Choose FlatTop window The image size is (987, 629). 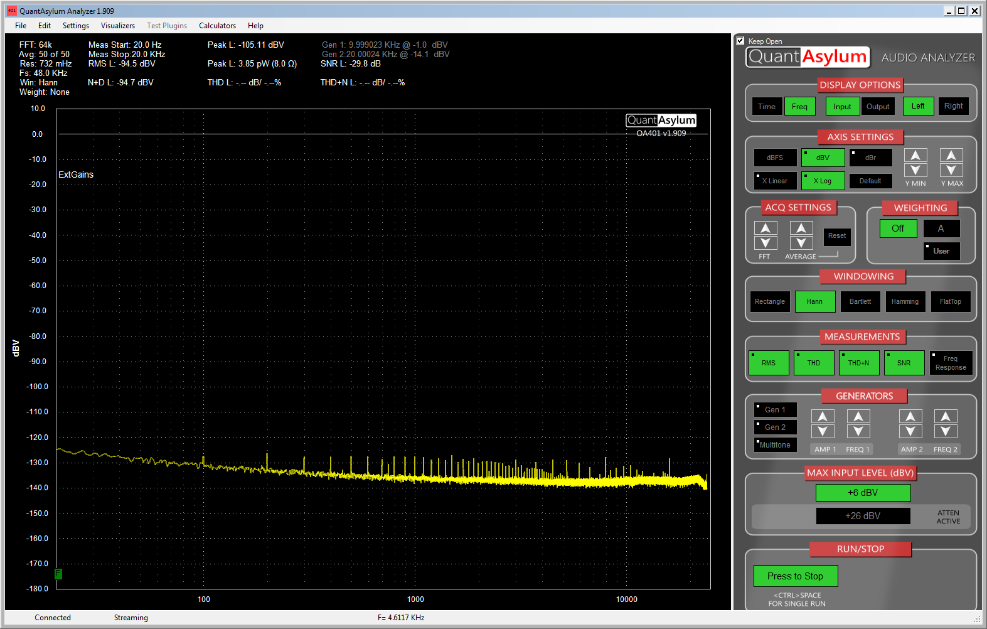[x=951, y=302]
